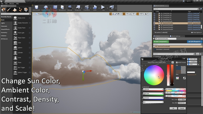Click OK in Color Picker
This screenshot has height=114, width=203.
coord(173,108)
